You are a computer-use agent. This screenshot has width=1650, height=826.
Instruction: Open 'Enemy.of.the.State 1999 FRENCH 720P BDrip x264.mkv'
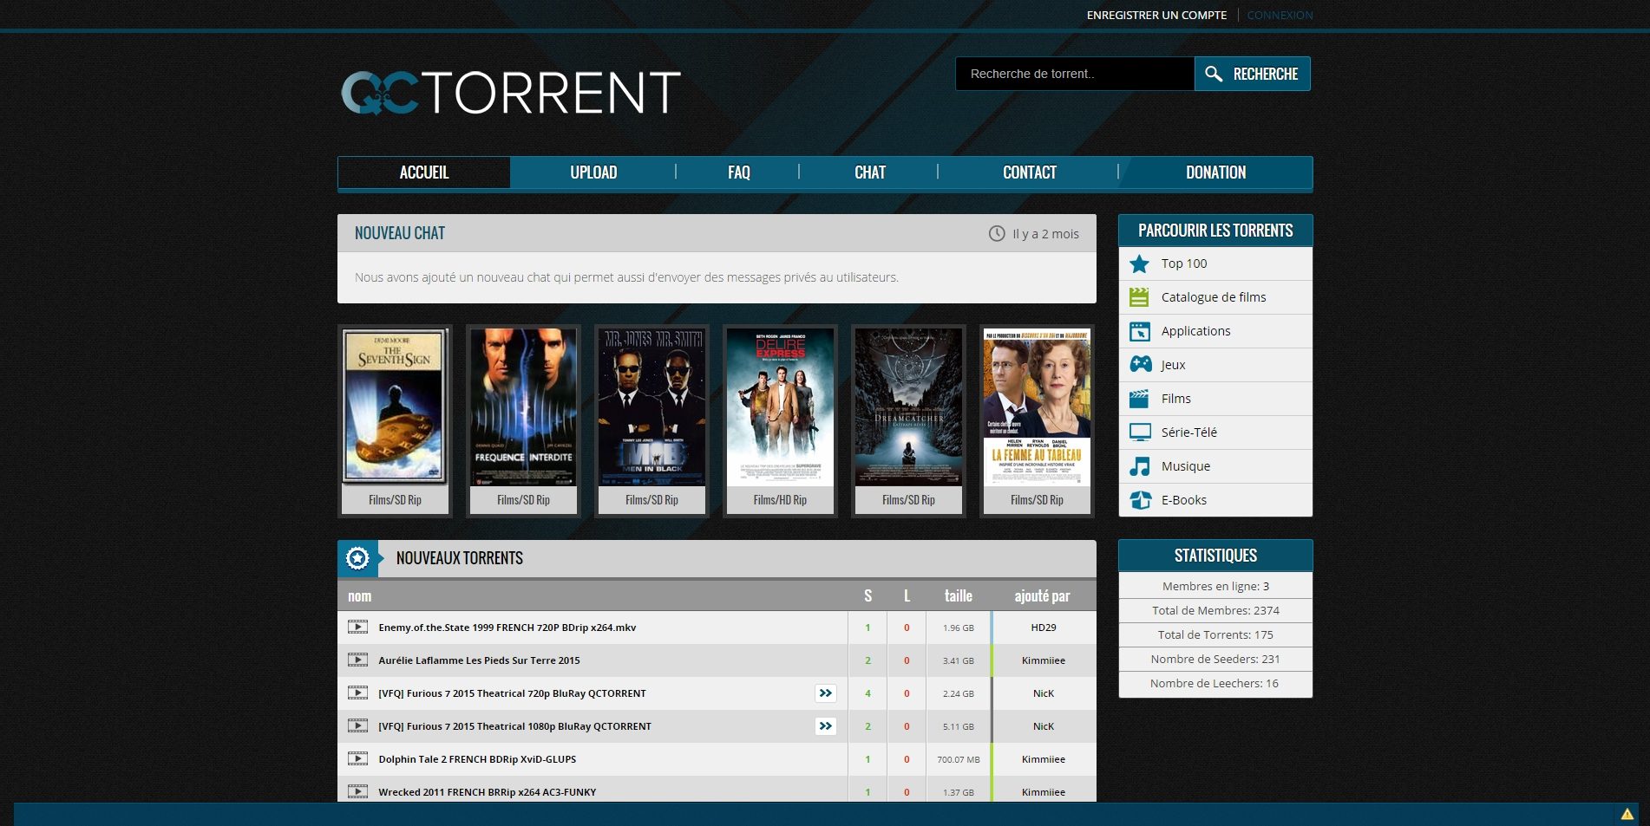click(x=507, y=628)
